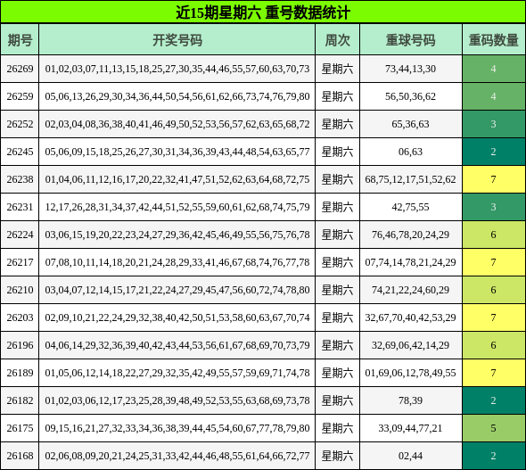Screen dimensions: 526x470
Task: Select issue number 26245
Action: 20,152
